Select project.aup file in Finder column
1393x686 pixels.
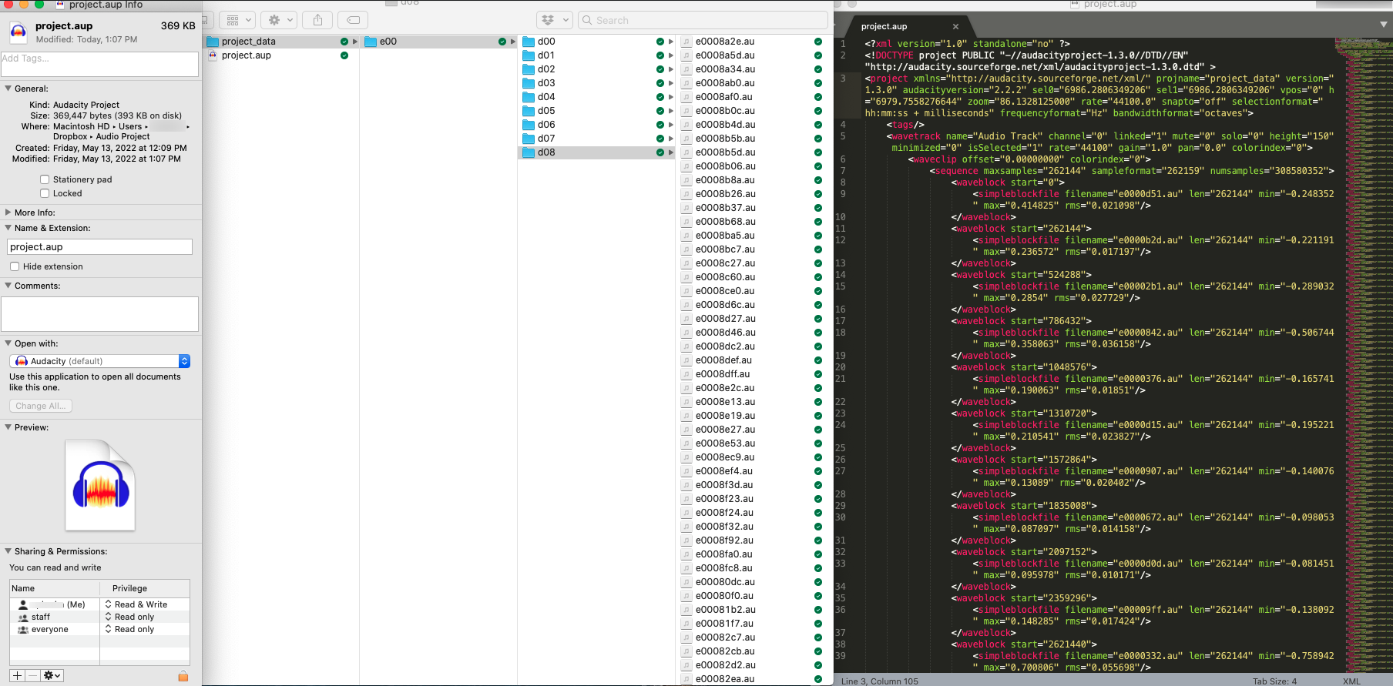tap(247, 55)
